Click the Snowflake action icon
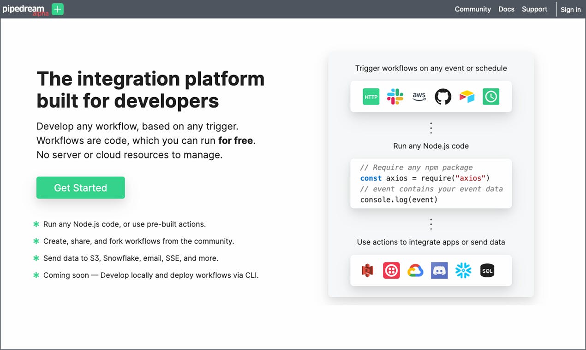The height and width of the screenshot is (350, 586). pos(463,271)
